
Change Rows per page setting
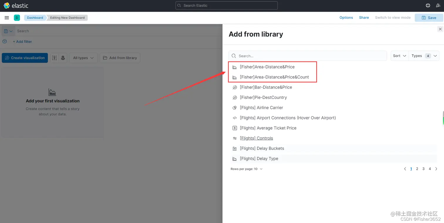point(246,169)
